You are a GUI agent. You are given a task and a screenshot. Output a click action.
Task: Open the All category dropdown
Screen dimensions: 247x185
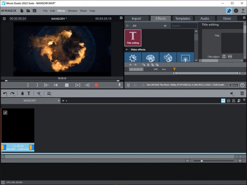pos(165,26)
